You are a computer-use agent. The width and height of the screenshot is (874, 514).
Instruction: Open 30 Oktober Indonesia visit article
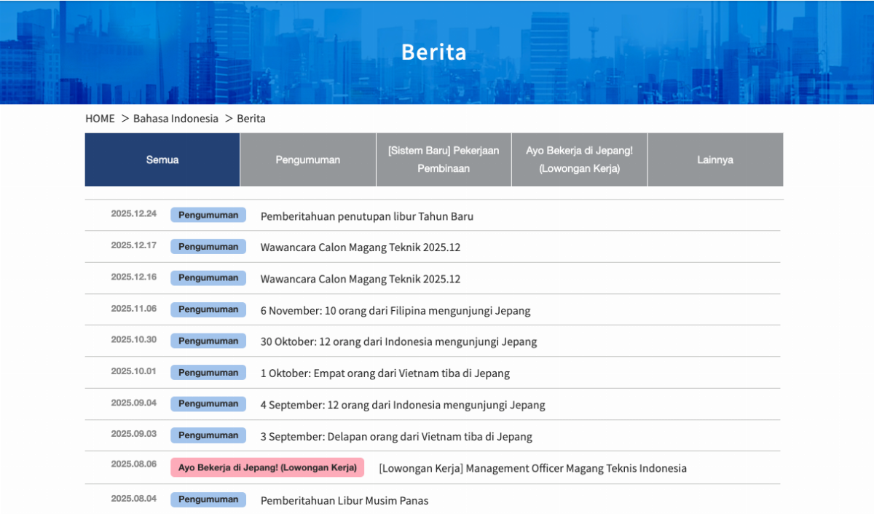[x=398, y=342]
